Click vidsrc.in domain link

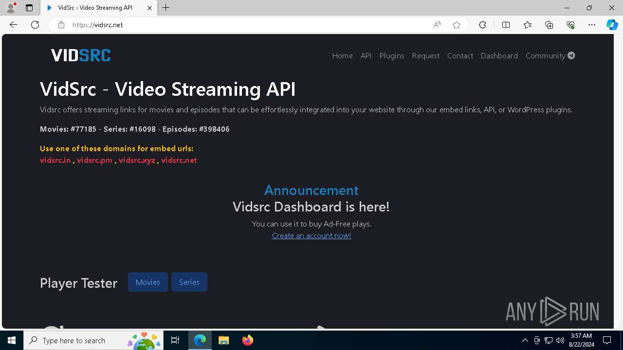coord(55,160)
